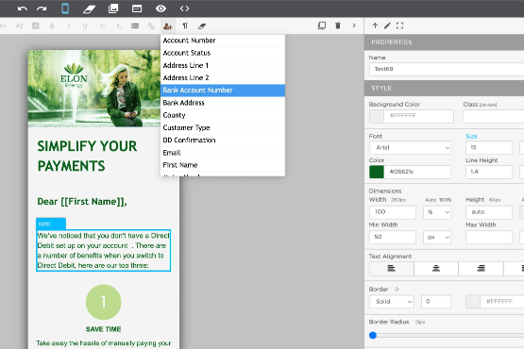Click background color hex input
Screen dimensions: 524x349
(x=419, y=116)
